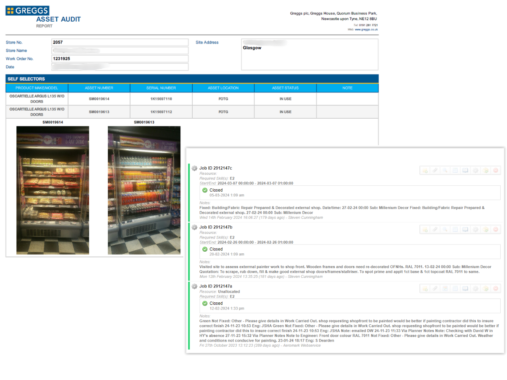Click the paperclip attachment icon for job 2912147c

[x=435, y=171]
